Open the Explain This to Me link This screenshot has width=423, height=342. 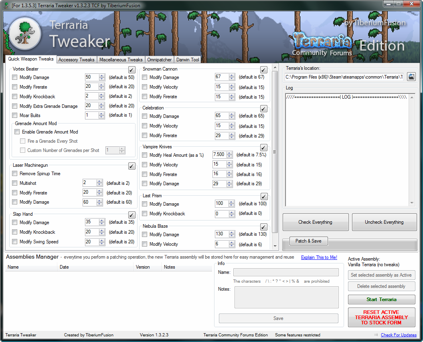click(x=319, y=257)
